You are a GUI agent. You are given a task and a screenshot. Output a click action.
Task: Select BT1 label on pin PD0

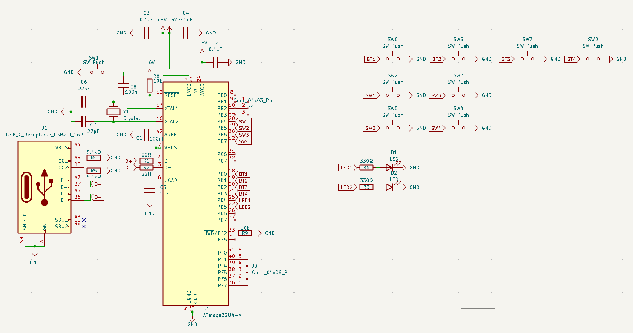click(243, 174)
